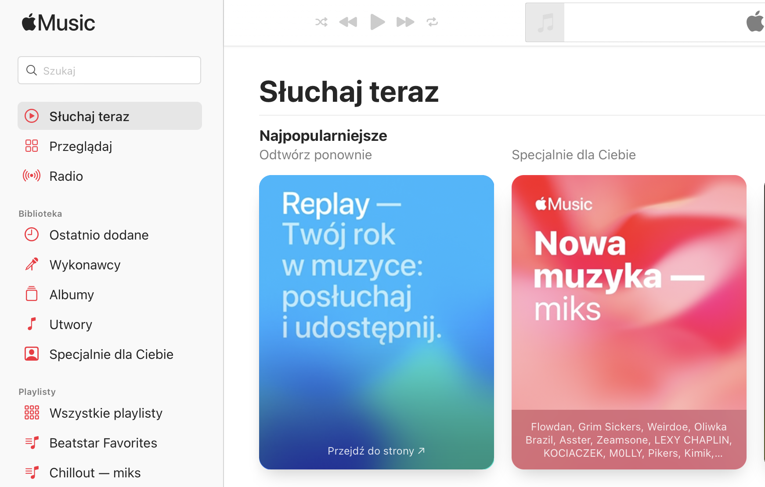Click the Szukaj search field
765x487 pixels.
click(109, 70)
